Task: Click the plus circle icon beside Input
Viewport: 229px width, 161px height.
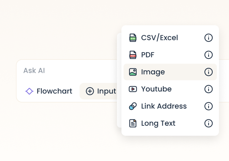Action: 90,91
